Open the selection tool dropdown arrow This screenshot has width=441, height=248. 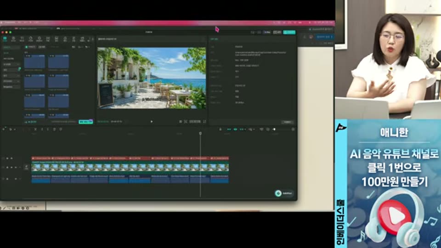point(14,130)
